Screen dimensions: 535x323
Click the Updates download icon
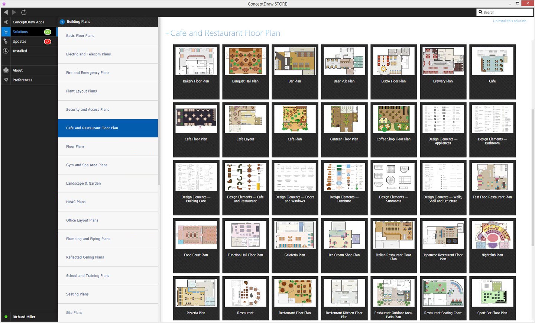pyautogui.click(x=6, y=41)
